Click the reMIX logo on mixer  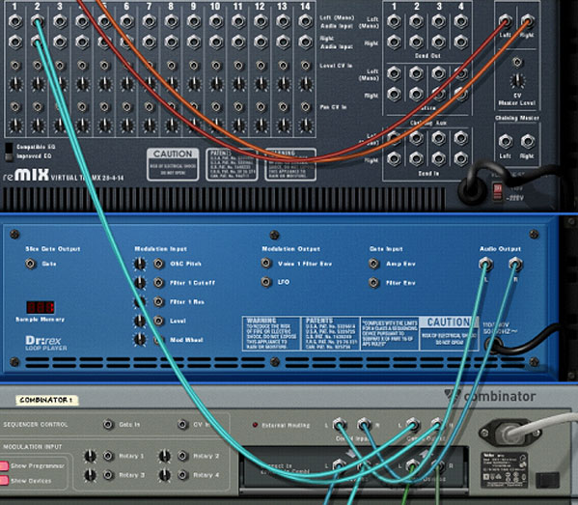tap(26, 175)
